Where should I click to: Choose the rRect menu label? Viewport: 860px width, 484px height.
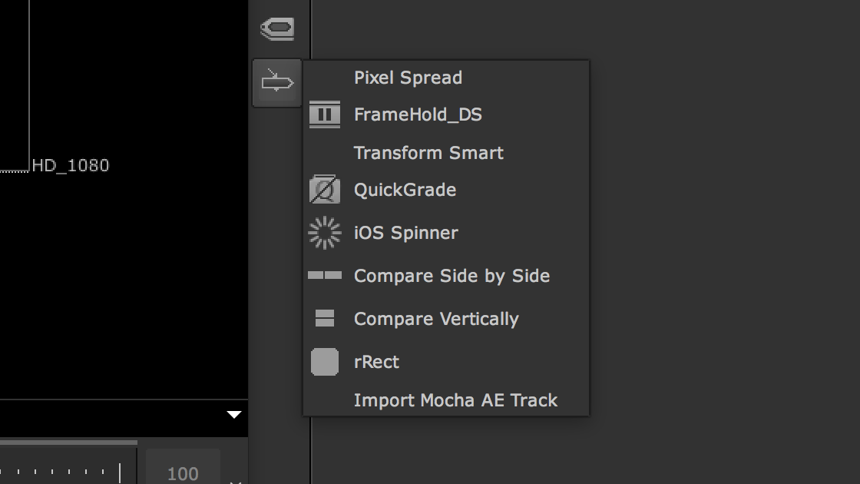point(376,362)
